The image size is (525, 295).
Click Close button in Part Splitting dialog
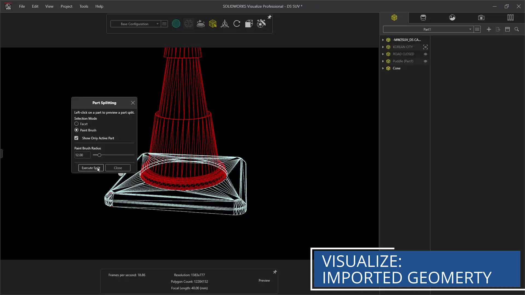click(118, 168)
